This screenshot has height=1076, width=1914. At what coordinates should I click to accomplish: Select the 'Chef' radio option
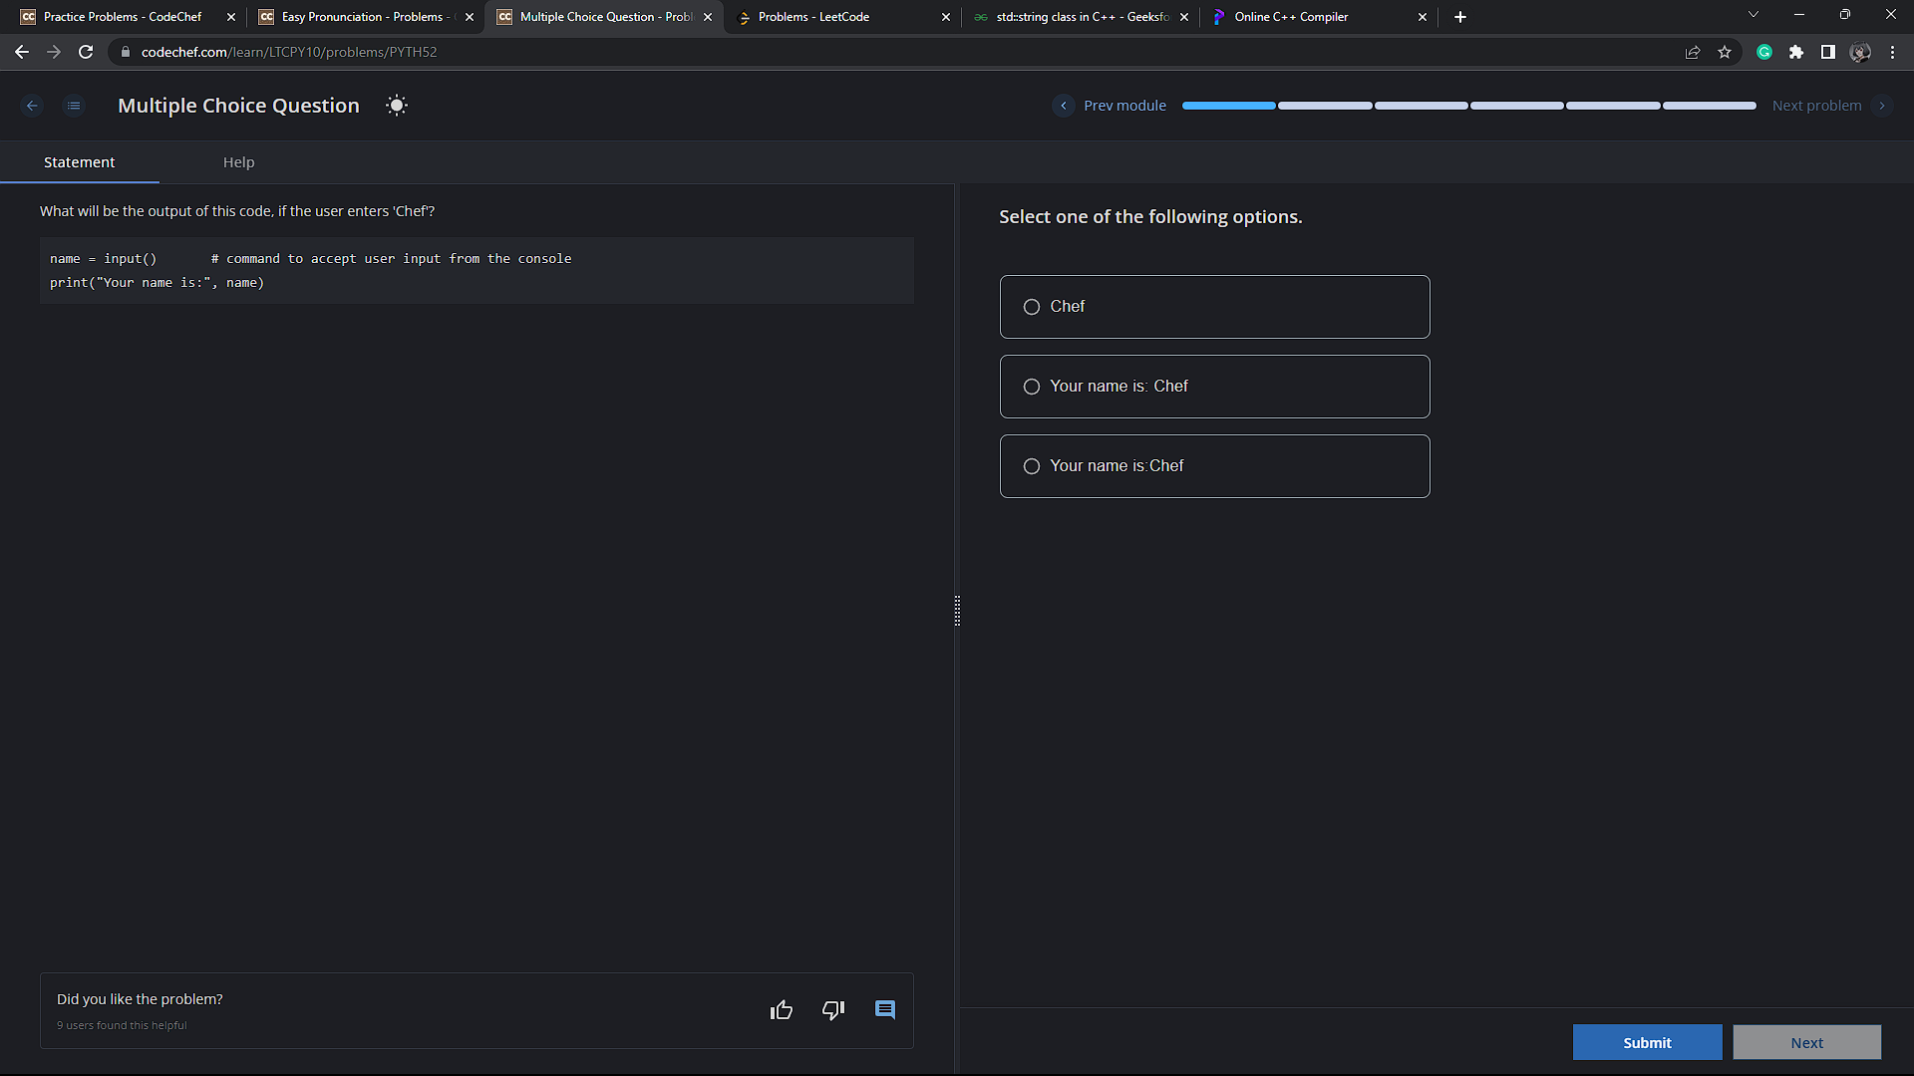[x=1032, y=307]
